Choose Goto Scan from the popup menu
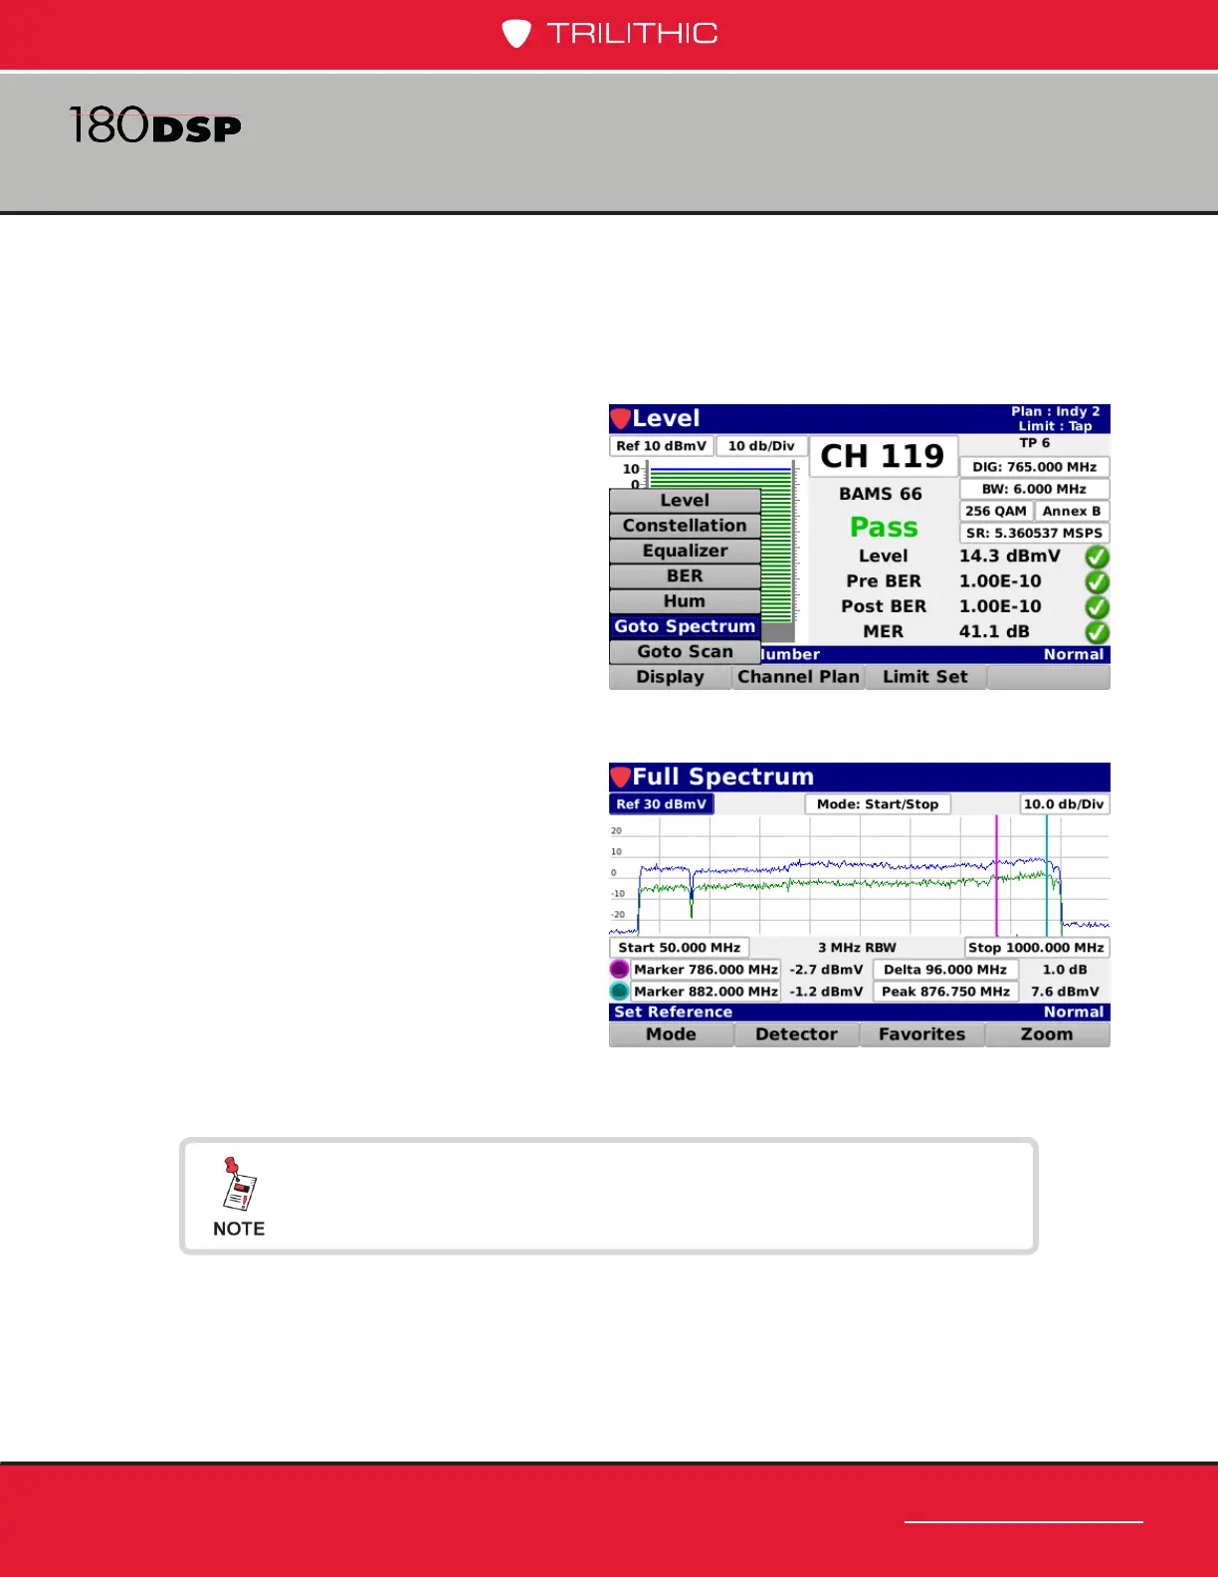The width and height of the screenshot is (1218, 1577). pyautogui.click(x=685, y=651)
